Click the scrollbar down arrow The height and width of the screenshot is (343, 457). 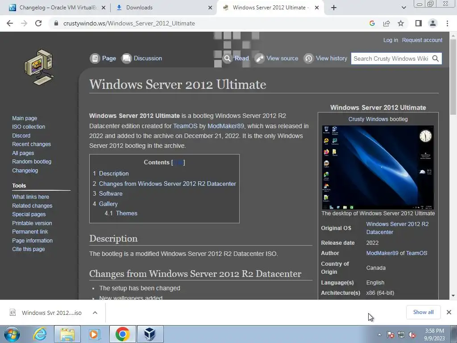(x=453, y=296)
